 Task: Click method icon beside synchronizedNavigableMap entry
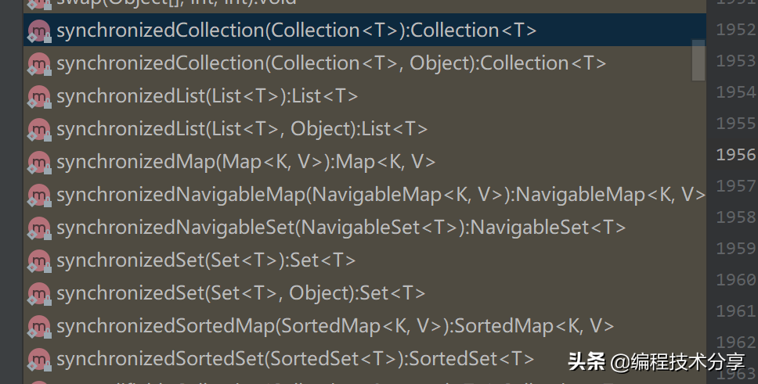tap(38, 195)
